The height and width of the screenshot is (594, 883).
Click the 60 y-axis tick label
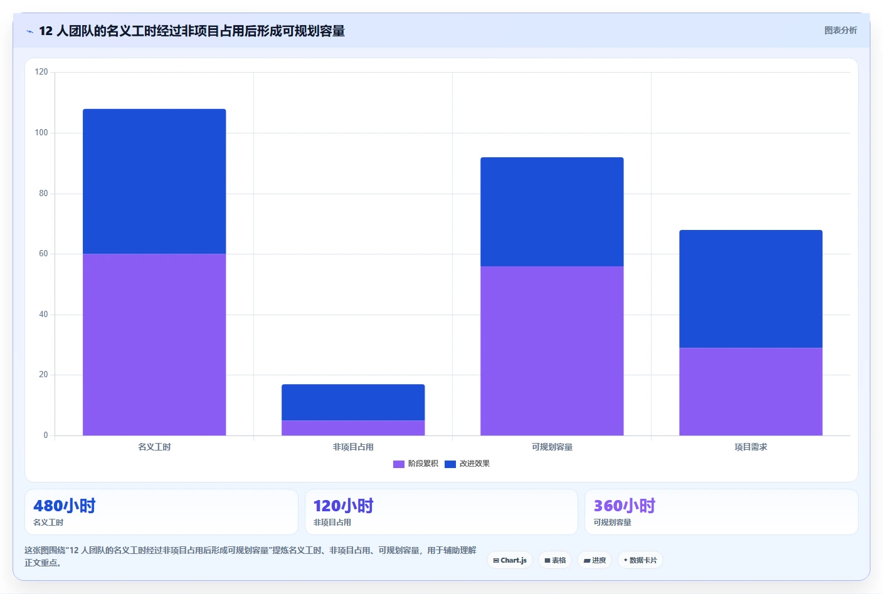point(43,254)
